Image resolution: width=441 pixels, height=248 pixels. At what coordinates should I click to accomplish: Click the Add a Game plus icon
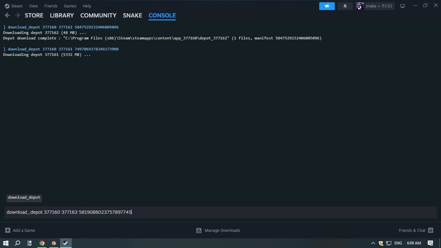(8, 230)
